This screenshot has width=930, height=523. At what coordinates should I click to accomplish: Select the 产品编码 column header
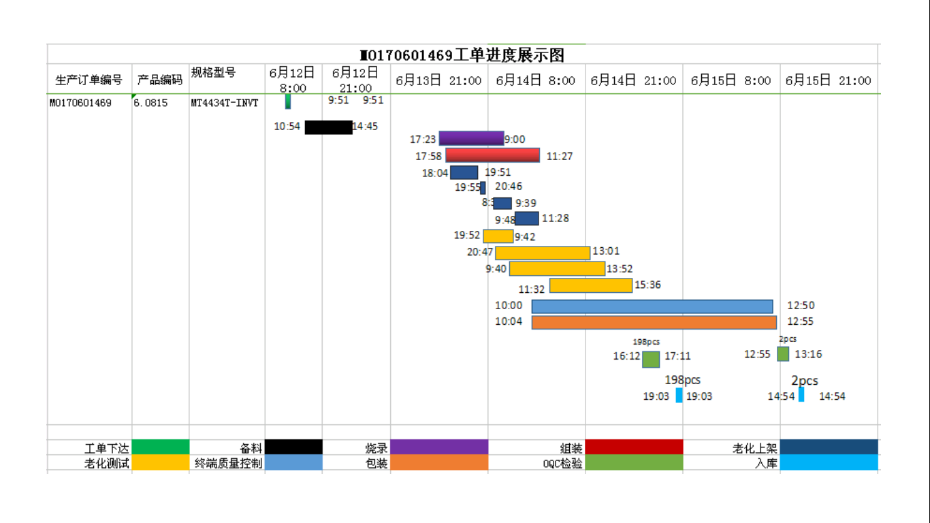[160, 80]
